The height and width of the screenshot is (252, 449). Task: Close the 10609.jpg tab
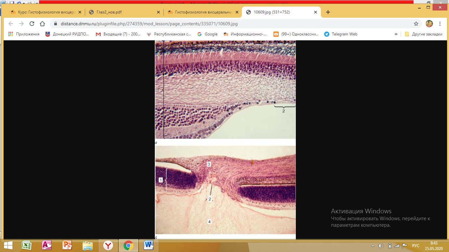[x=316, y=12]
